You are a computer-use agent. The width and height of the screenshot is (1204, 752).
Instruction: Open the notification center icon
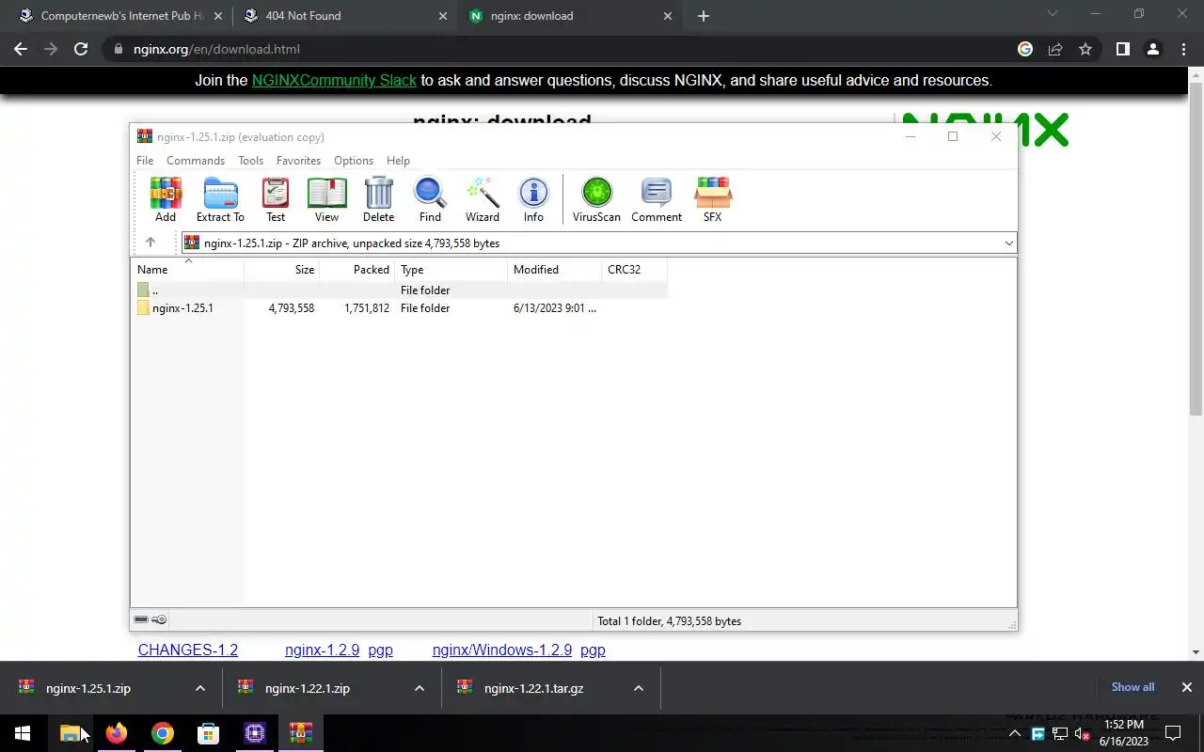(1173, 733)
